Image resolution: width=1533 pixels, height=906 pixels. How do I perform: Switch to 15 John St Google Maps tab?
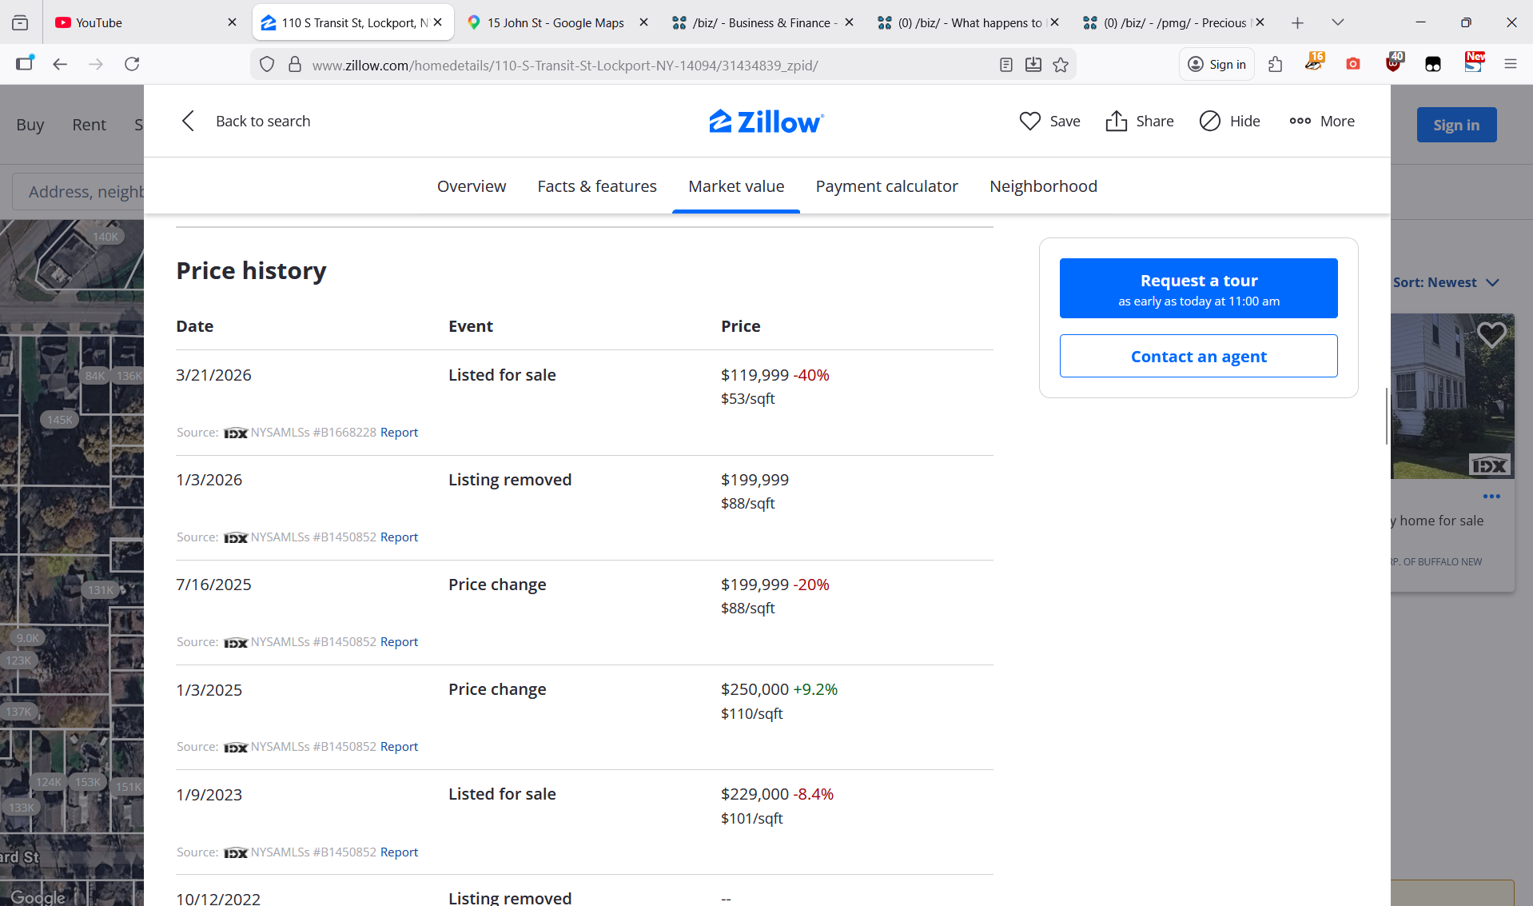556,22
